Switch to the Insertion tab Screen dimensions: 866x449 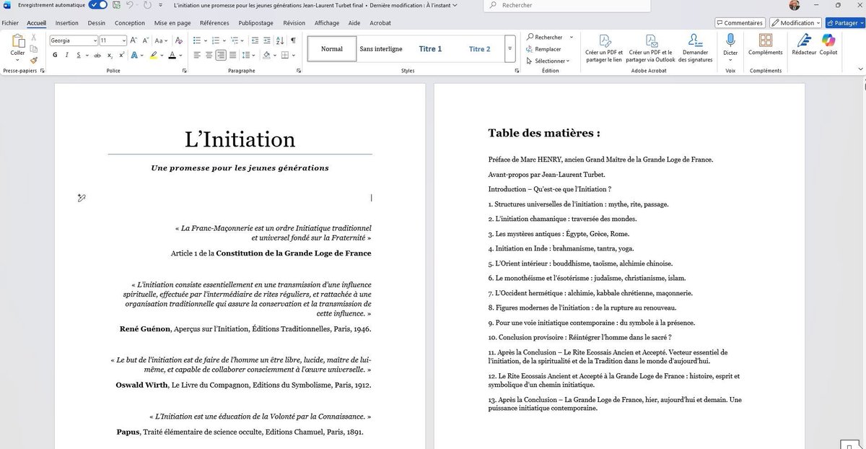click(x=66, y=23)
